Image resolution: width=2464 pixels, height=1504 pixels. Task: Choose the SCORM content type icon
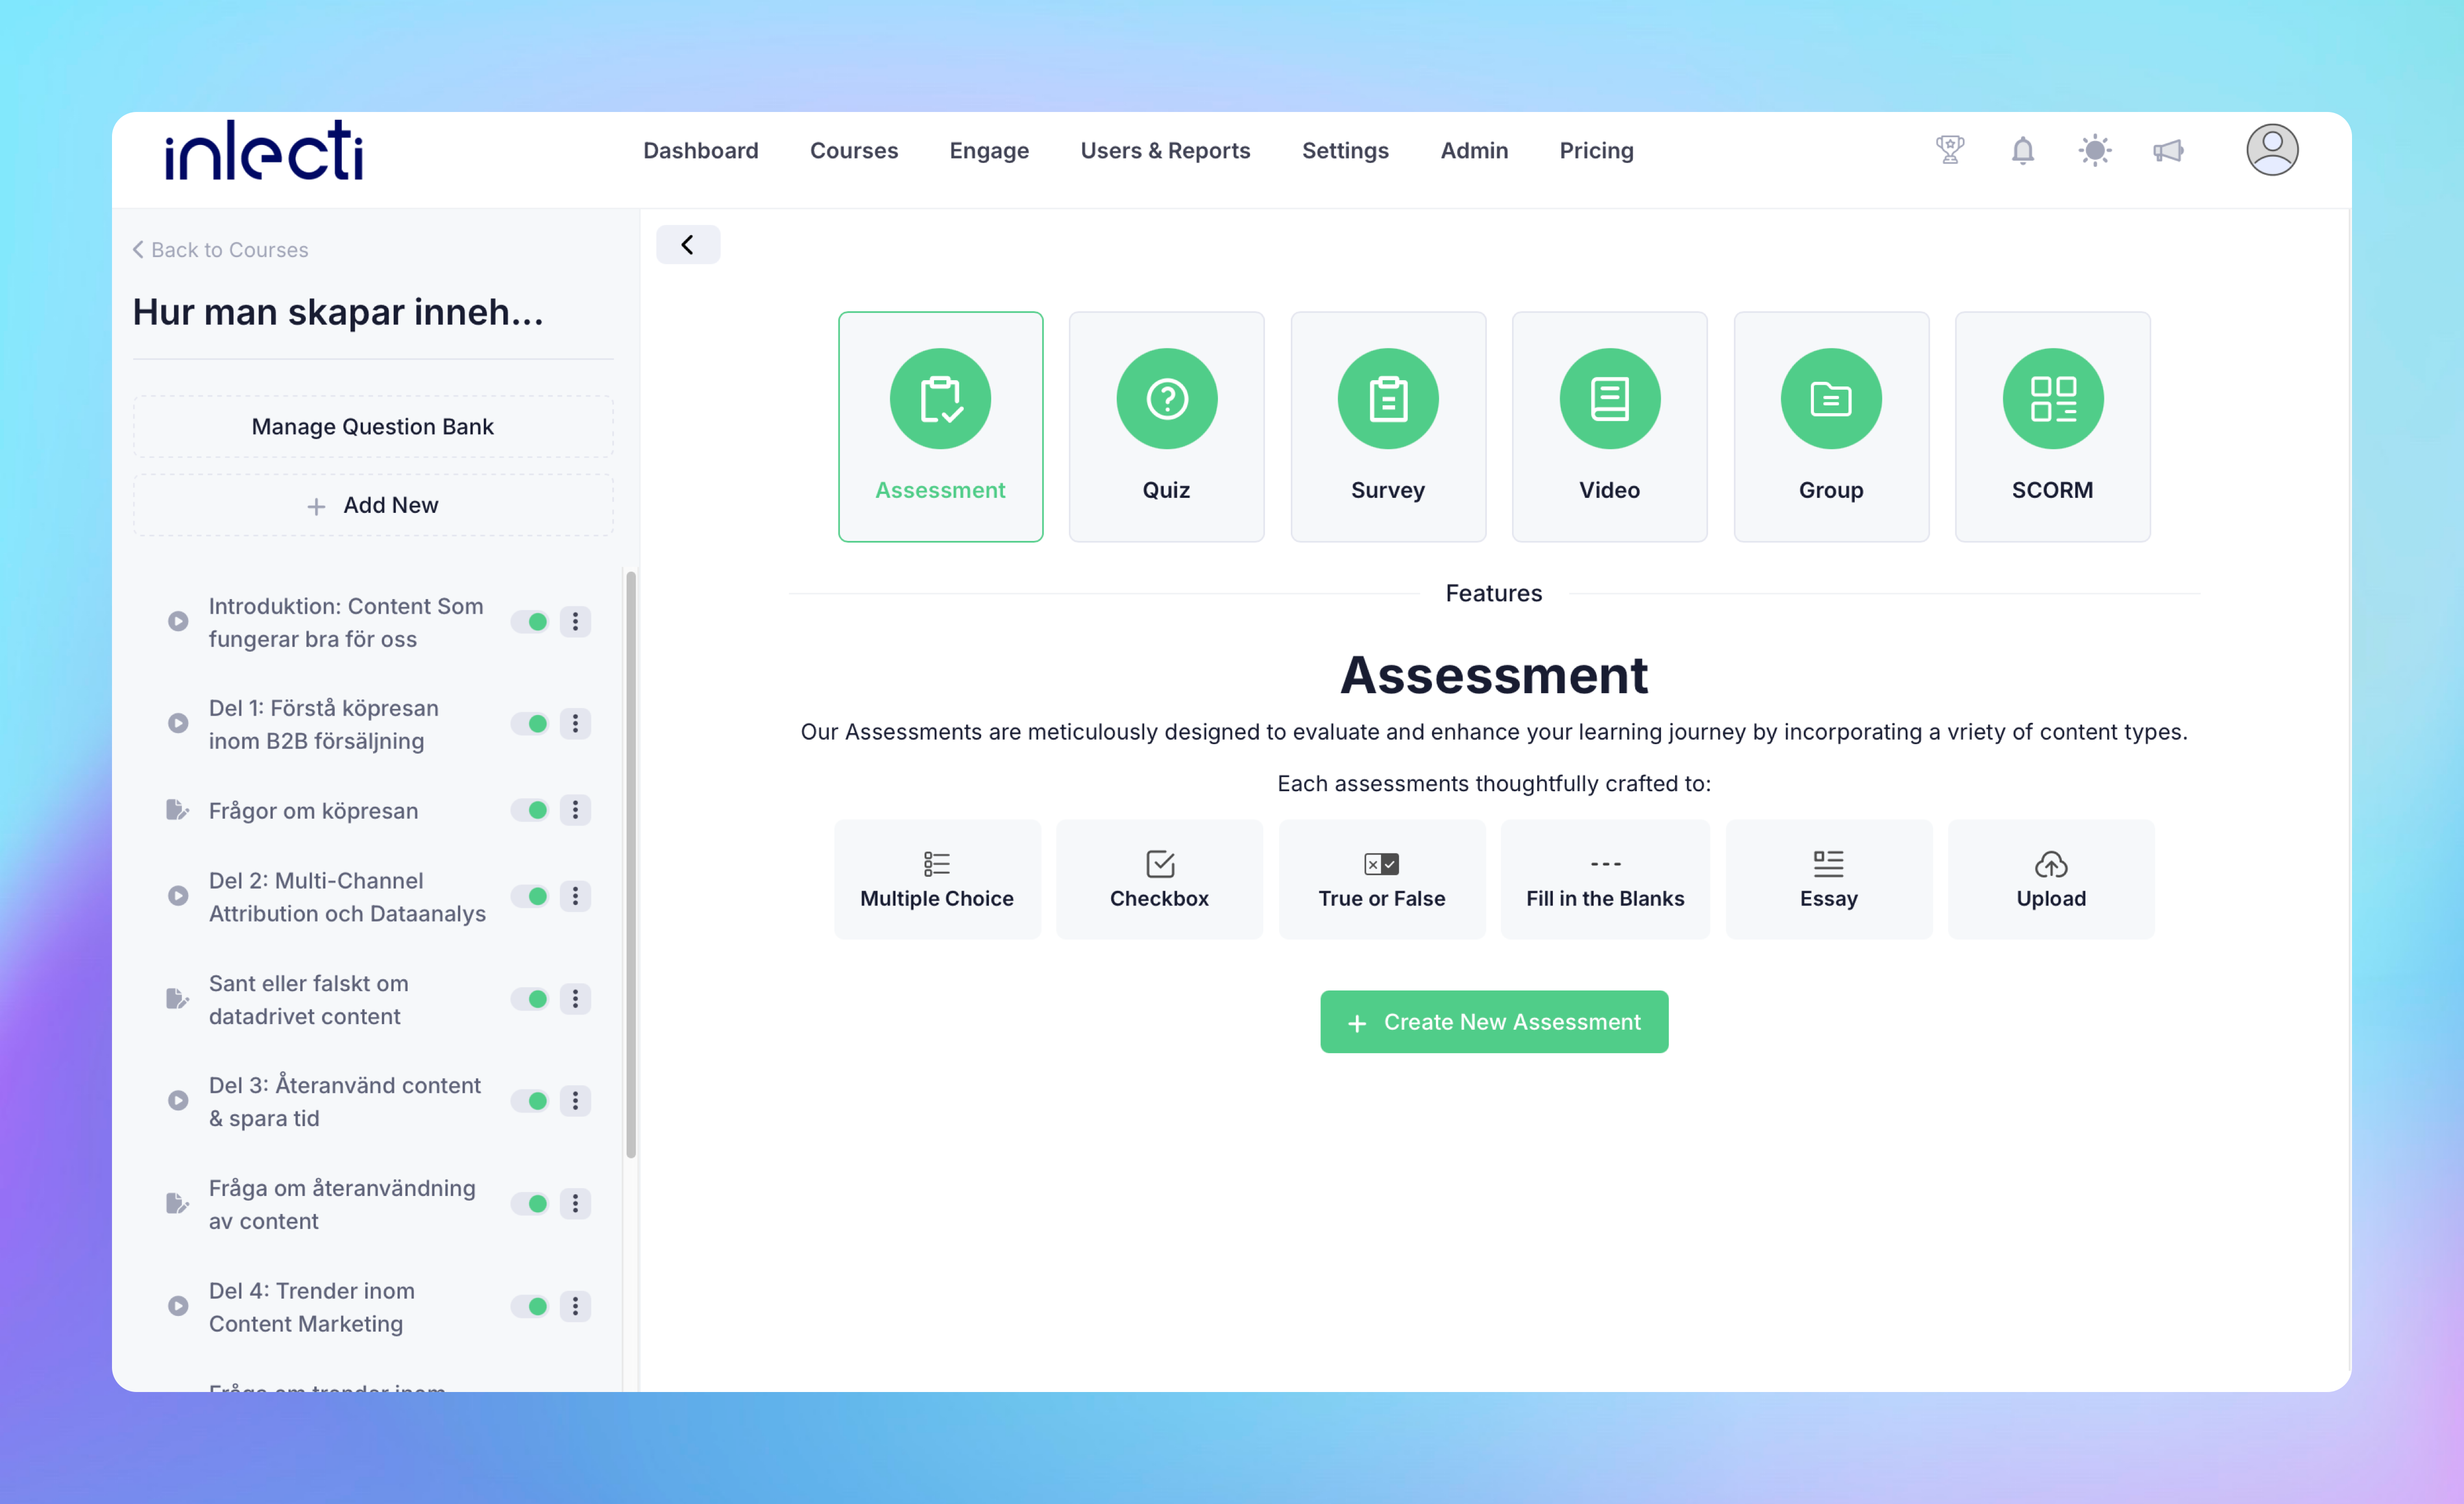pos(2052,399)
